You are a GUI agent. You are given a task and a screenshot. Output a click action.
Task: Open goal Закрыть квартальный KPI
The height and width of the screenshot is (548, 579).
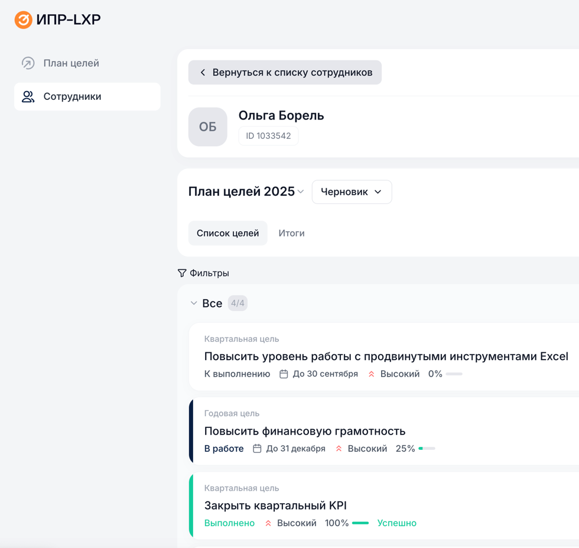275,505
